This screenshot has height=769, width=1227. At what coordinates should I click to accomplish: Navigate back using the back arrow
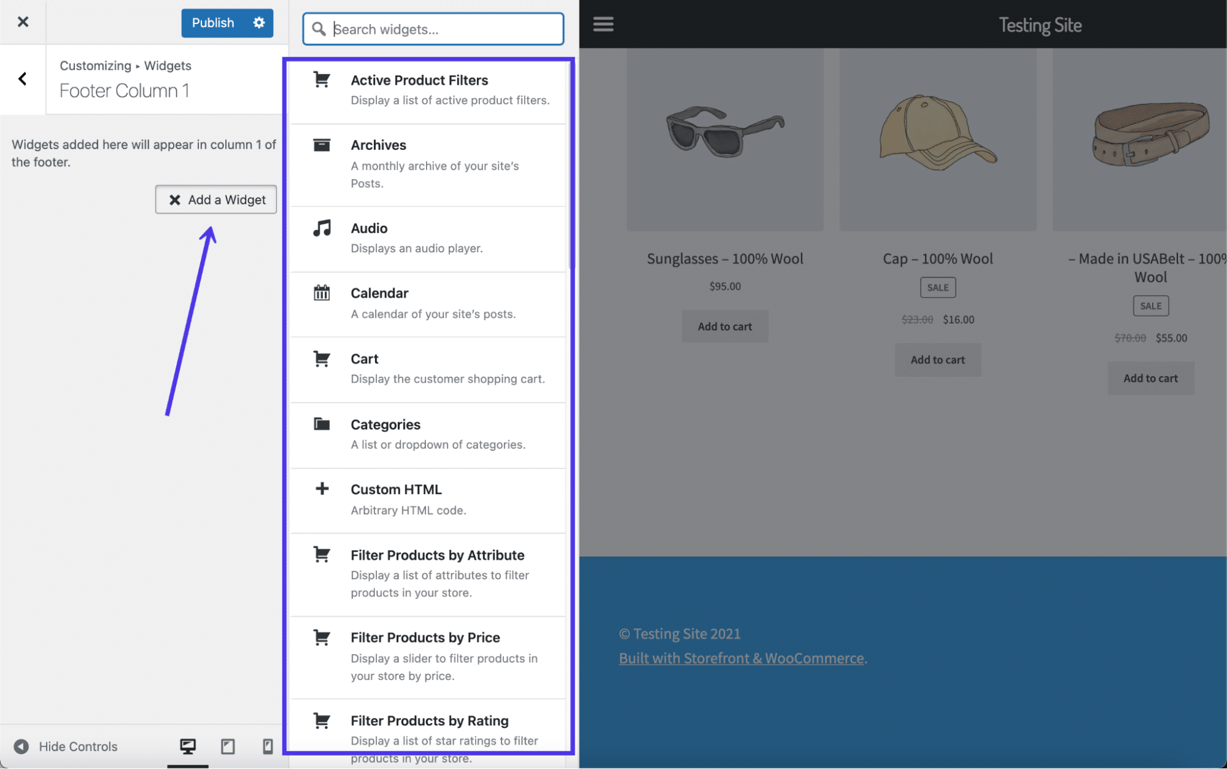pyautogui.click(x=22, y=77)
